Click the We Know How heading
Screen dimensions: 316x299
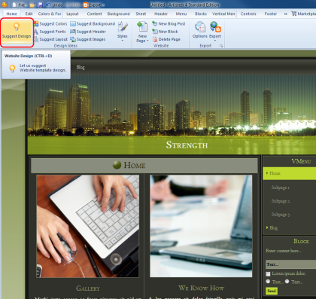[x=201, y=288]
